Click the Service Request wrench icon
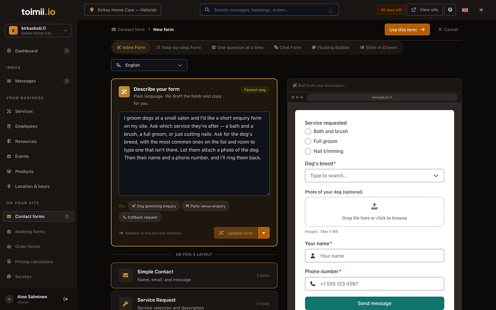The image size is (496, 310). pos(125,303)
